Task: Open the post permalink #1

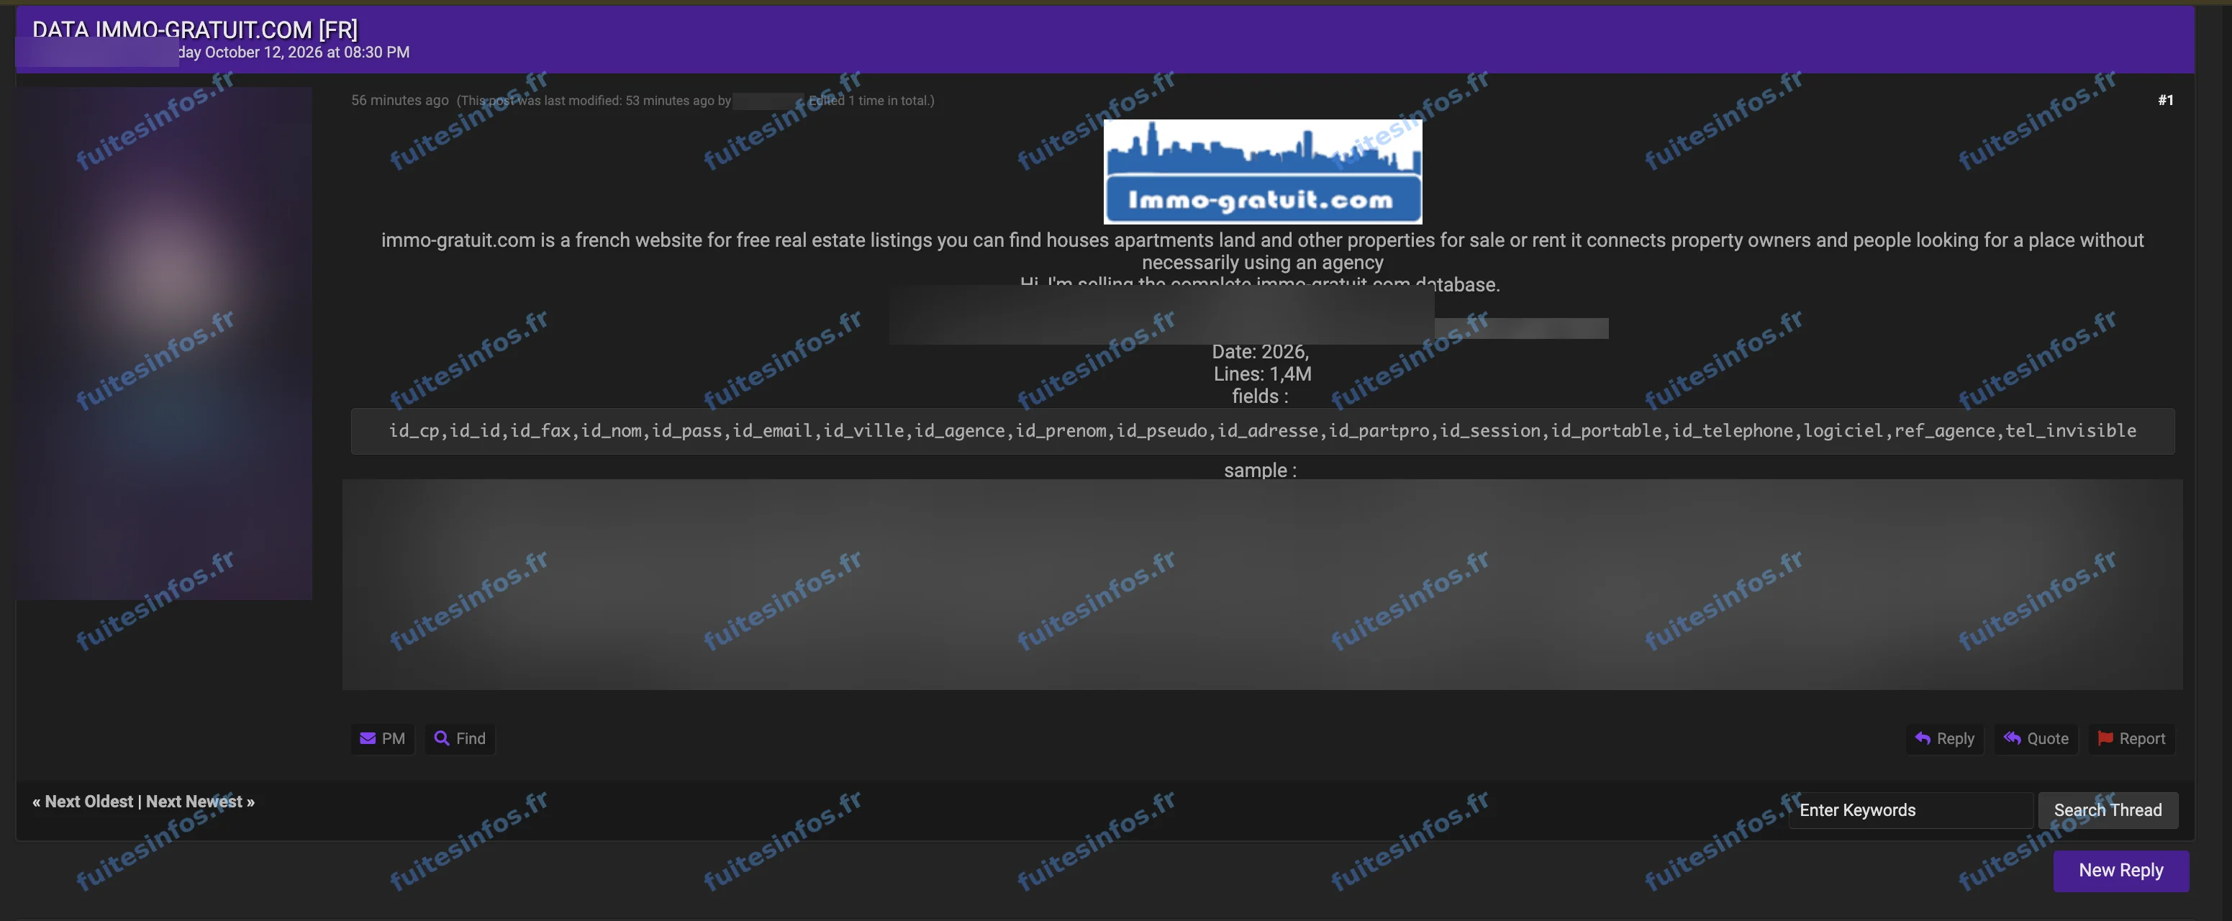Action: (2165, 101)
